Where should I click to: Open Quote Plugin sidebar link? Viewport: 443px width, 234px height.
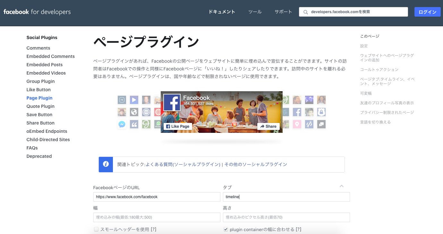coord(40,106)
